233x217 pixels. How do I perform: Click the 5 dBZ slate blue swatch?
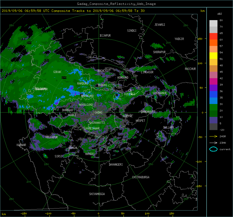[x=213, y=120]
